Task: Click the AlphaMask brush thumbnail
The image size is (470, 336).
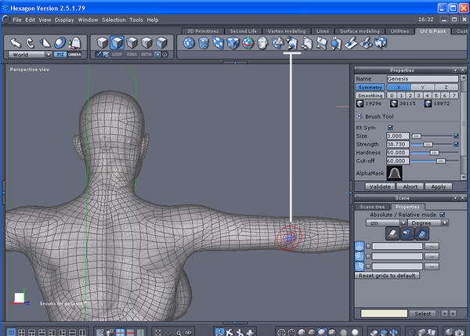Action: [395, 172]
